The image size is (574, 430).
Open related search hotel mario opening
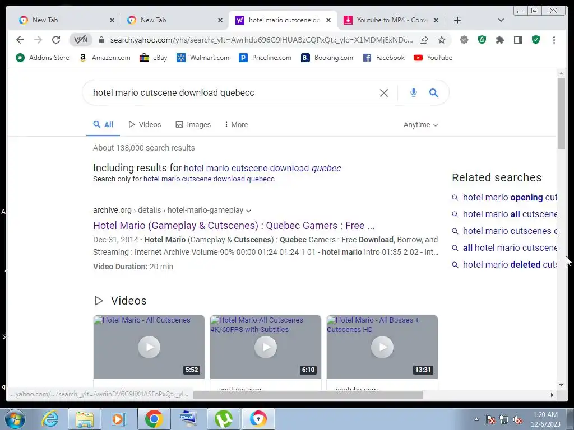(510, 198)
